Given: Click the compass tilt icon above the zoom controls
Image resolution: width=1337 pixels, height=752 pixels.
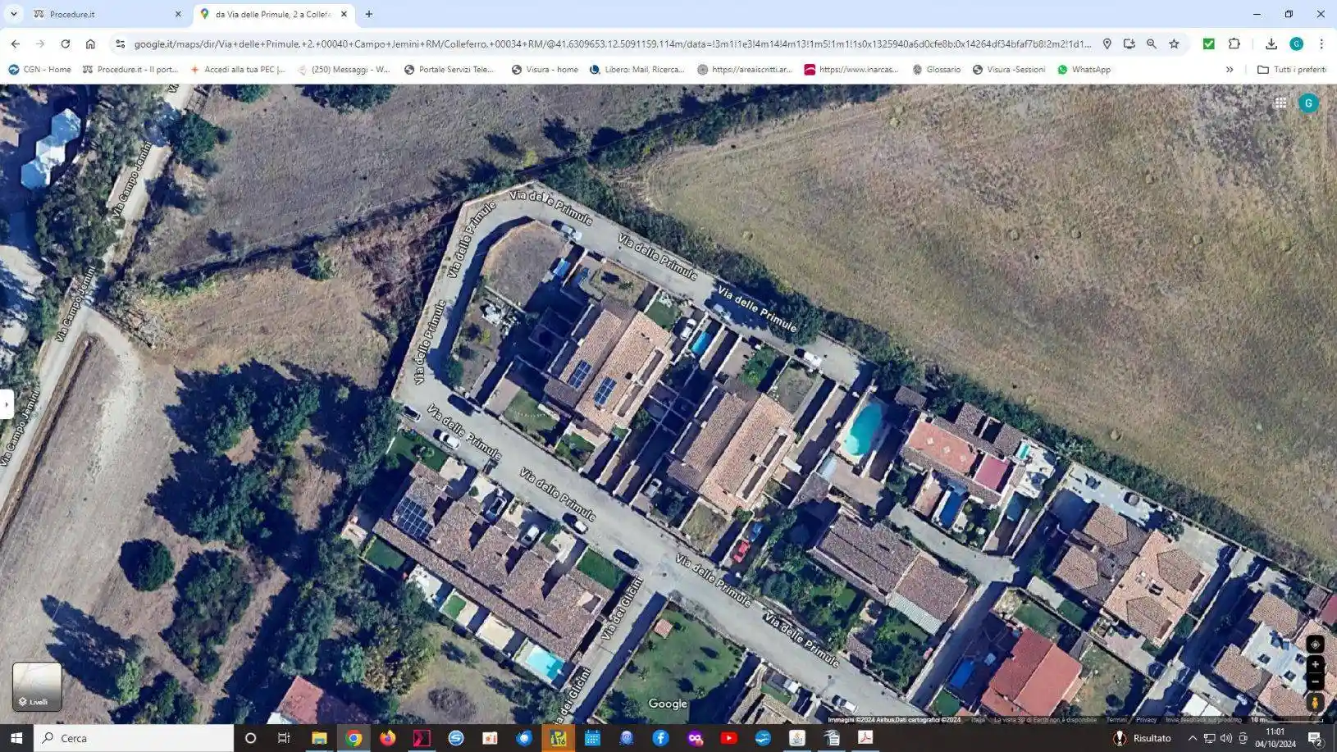Looking at the screenshot, I should (1315, 644).
